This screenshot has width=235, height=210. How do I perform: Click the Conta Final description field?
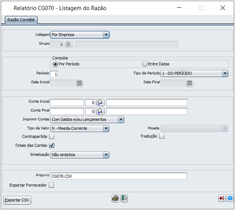pos(147,111)
